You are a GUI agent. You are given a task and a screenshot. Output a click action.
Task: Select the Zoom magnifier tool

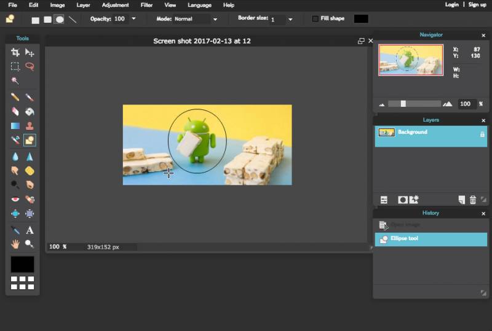[x=30, y=244]
